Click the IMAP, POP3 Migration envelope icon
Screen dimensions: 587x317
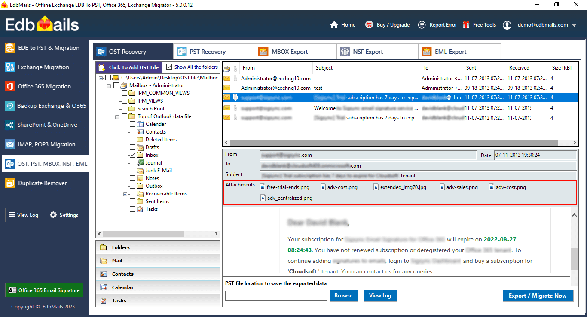click(x=10, y=144)
